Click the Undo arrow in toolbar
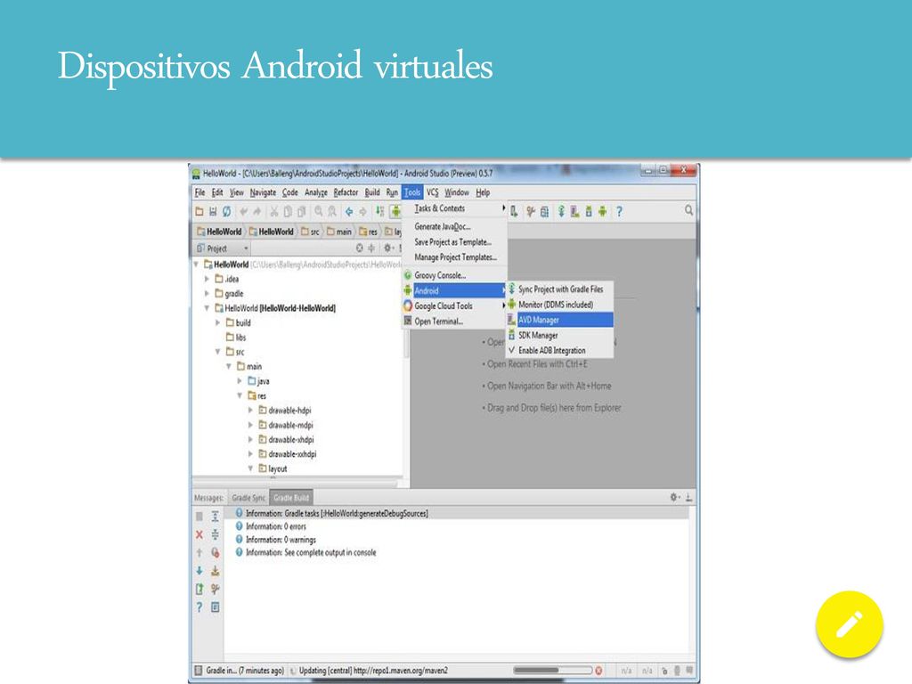 point(244,212)
